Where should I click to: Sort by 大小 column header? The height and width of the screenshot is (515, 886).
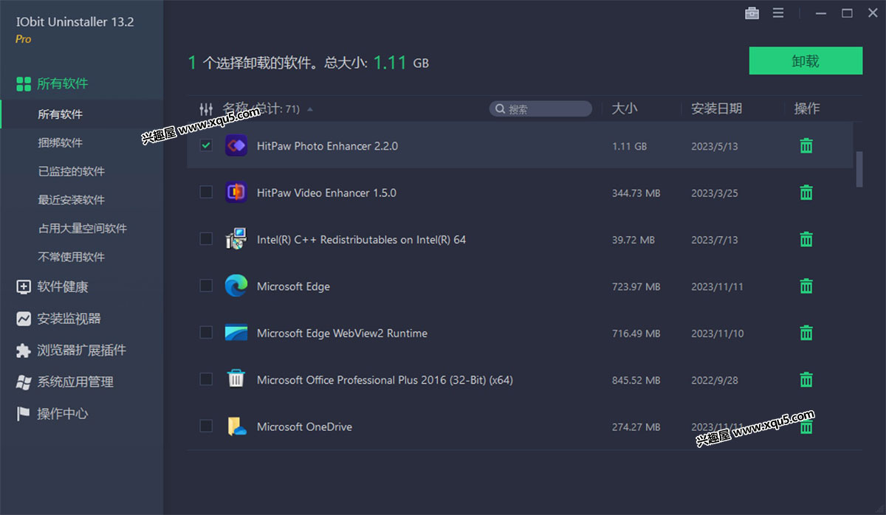click(x=624, y=108)
